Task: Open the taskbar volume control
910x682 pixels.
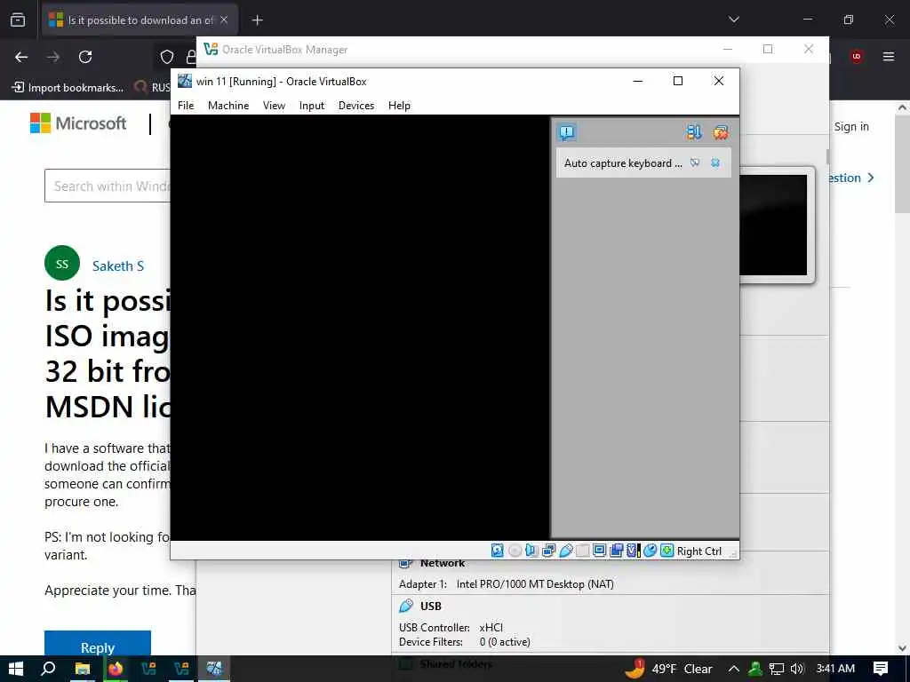Action: point(797,669)
